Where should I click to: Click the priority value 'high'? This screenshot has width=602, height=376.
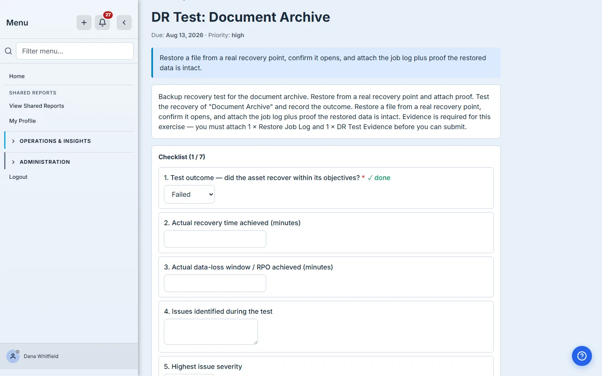[x=238, y=35]
